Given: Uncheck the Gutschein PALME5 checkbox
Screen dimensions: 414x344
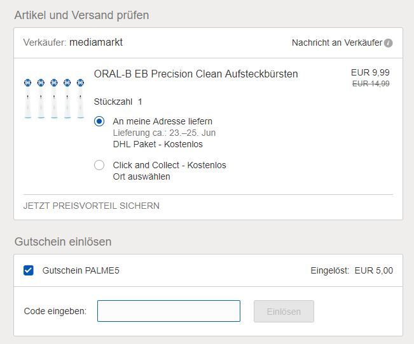Looking at the screenshot, I should point(28,270).
